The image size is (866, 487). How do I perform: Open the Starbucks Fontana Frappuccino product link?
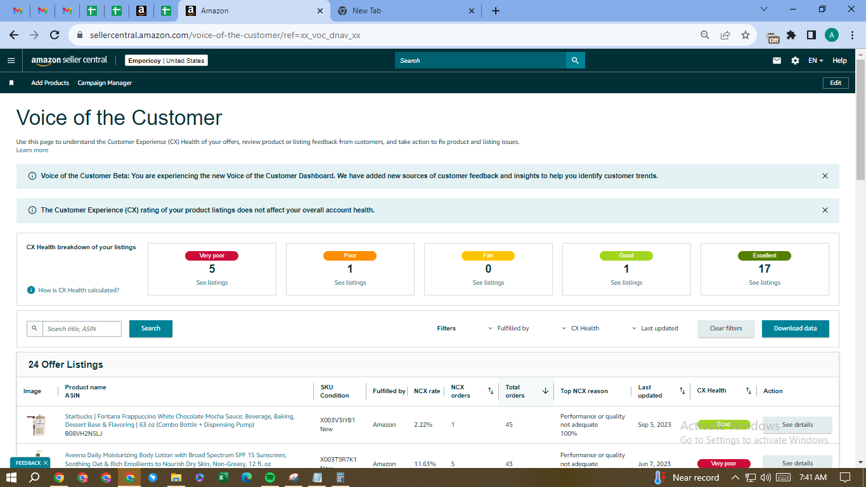tap(179, 420)
